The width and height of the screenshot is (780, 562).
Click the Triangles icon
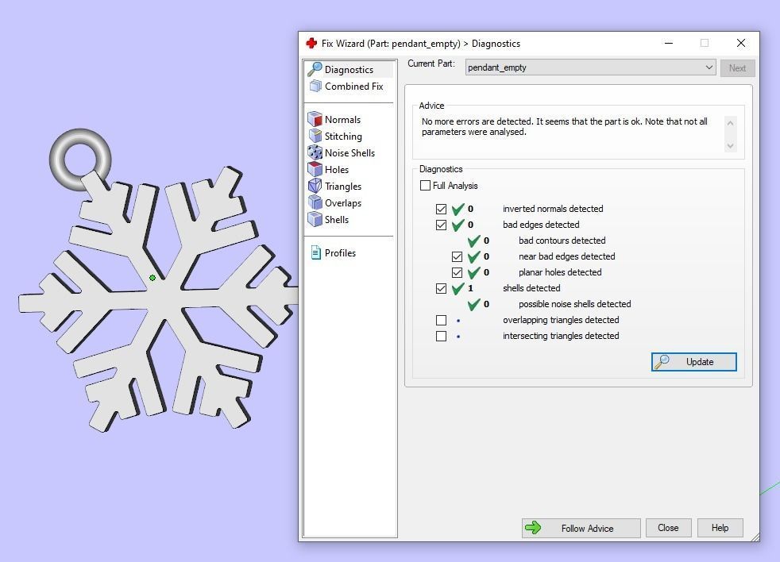click(315, 186)
